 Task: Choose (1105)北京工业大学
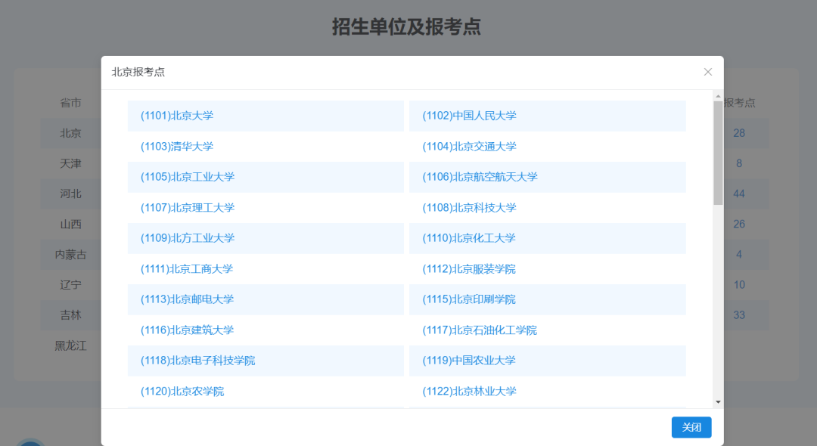188,177
